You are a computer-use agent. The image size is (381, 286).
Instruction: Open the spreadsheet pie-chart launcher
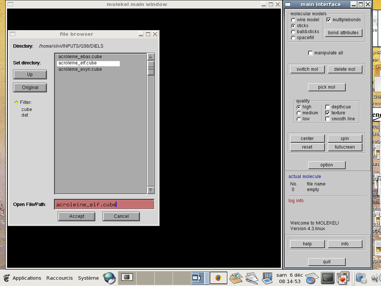click(x=312, y=278)
